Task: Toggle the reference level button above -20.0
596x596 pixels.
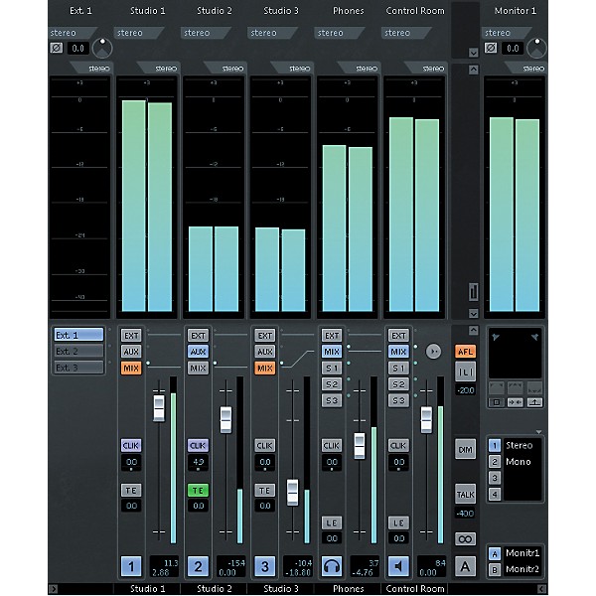Action: (x=466, y=372)
